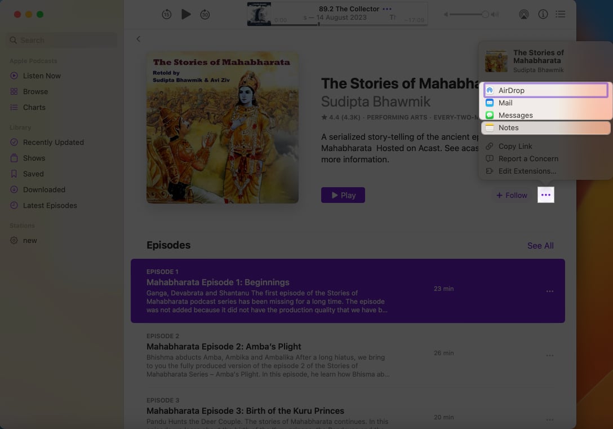Open more options for Episode 2 row

coord(550,356)
